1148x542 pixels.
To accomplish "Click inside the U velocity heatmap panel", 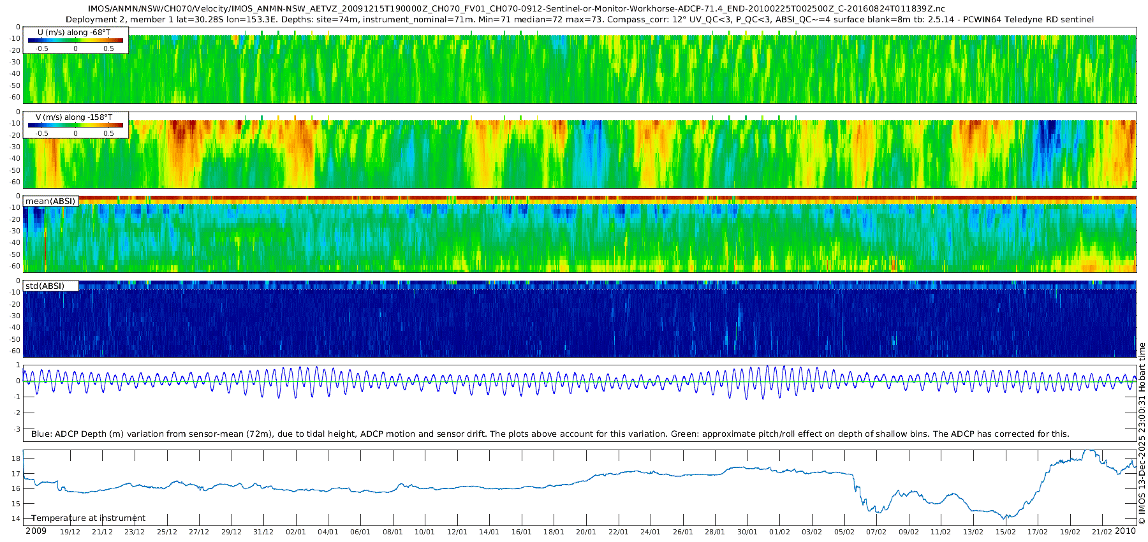I will [580, 65].
